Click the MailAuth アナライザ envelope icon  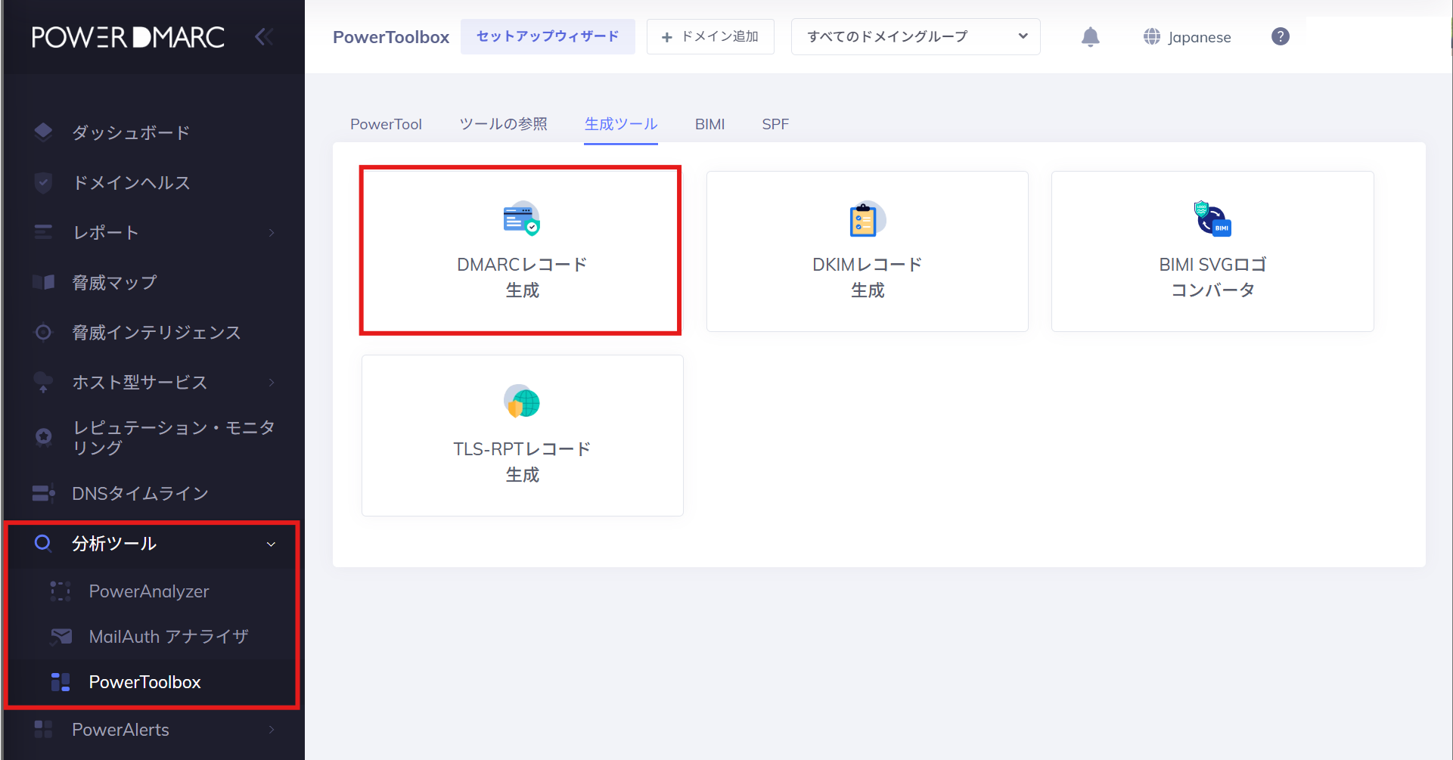[61, 637]
